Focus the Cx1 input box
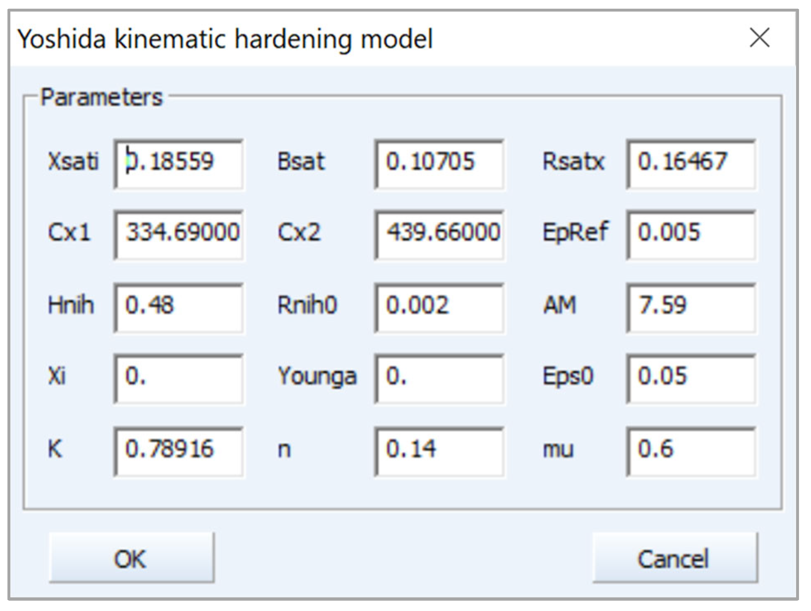 [179, 235]
